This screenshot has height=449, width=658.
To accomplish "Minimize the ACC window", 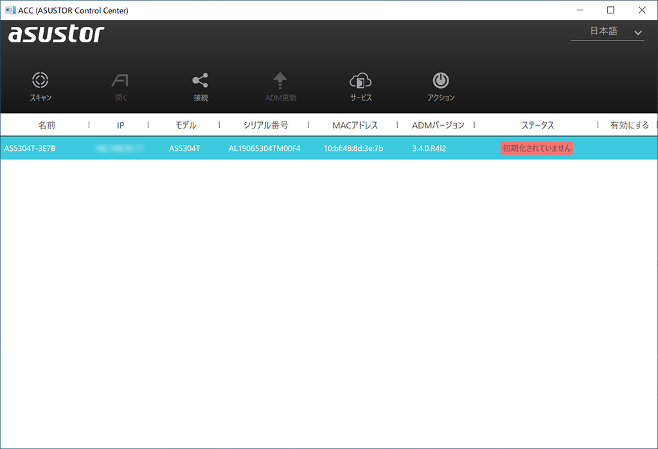I will pyautogui.click(x=580, y=10).
